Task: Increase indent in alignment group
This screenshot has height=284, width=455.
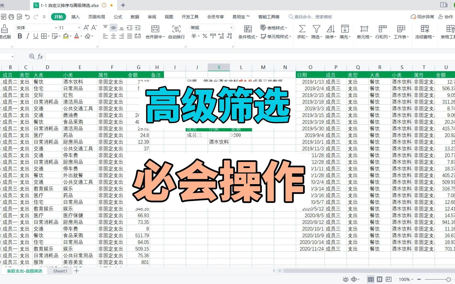Action: coord(138,28)
